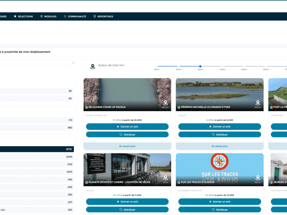Image resolution: width=287 pixels, height=215 pixels.
Task: Select filter row with count (40)
Action: (37, 187)
